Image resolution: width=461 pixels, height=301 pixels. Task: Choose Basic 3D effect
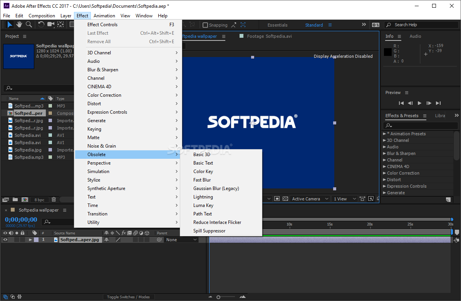point(221,155)
